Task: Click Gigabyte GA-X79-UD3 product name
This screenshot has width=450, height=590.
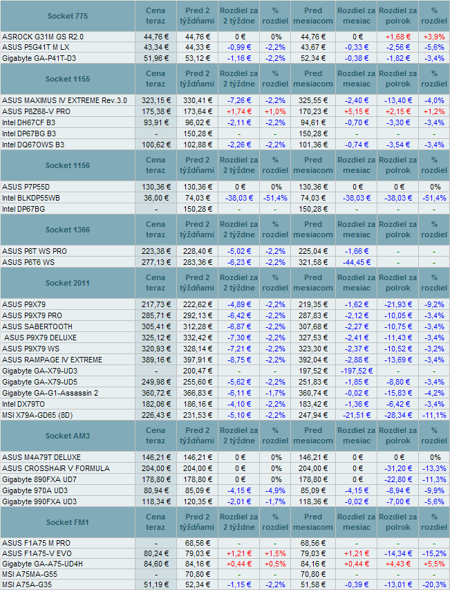Action: pyautogui.click(x=40, y=371)
